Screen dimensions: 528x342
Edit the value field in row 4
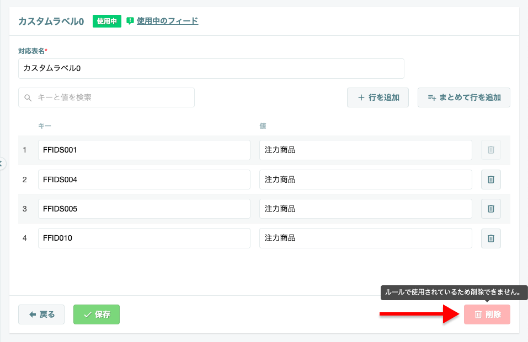click(x=366, y=238)
